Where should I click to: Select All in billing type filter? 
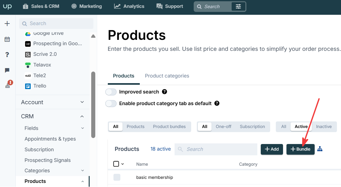205,127
